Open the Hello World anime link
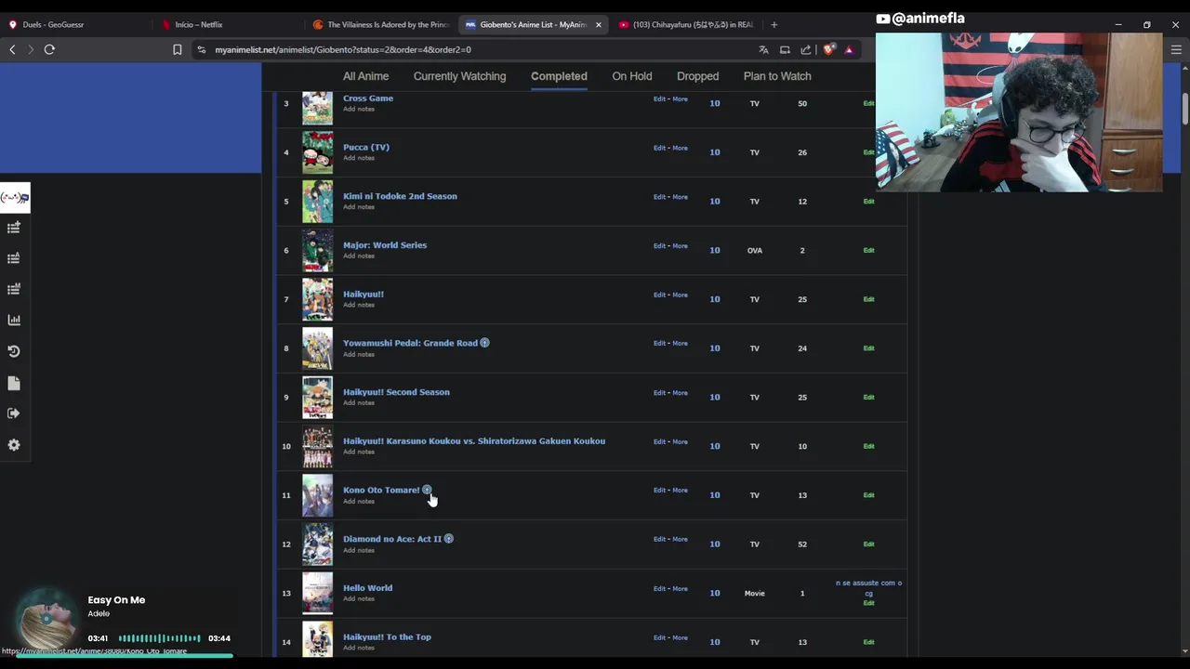The width and height of the screenshot is (1190, 669). pyautogui.click(x=367, y=588)
